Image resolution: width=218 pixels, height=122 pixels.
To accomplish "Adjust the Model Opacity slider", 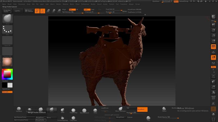I will click(168, 117).
